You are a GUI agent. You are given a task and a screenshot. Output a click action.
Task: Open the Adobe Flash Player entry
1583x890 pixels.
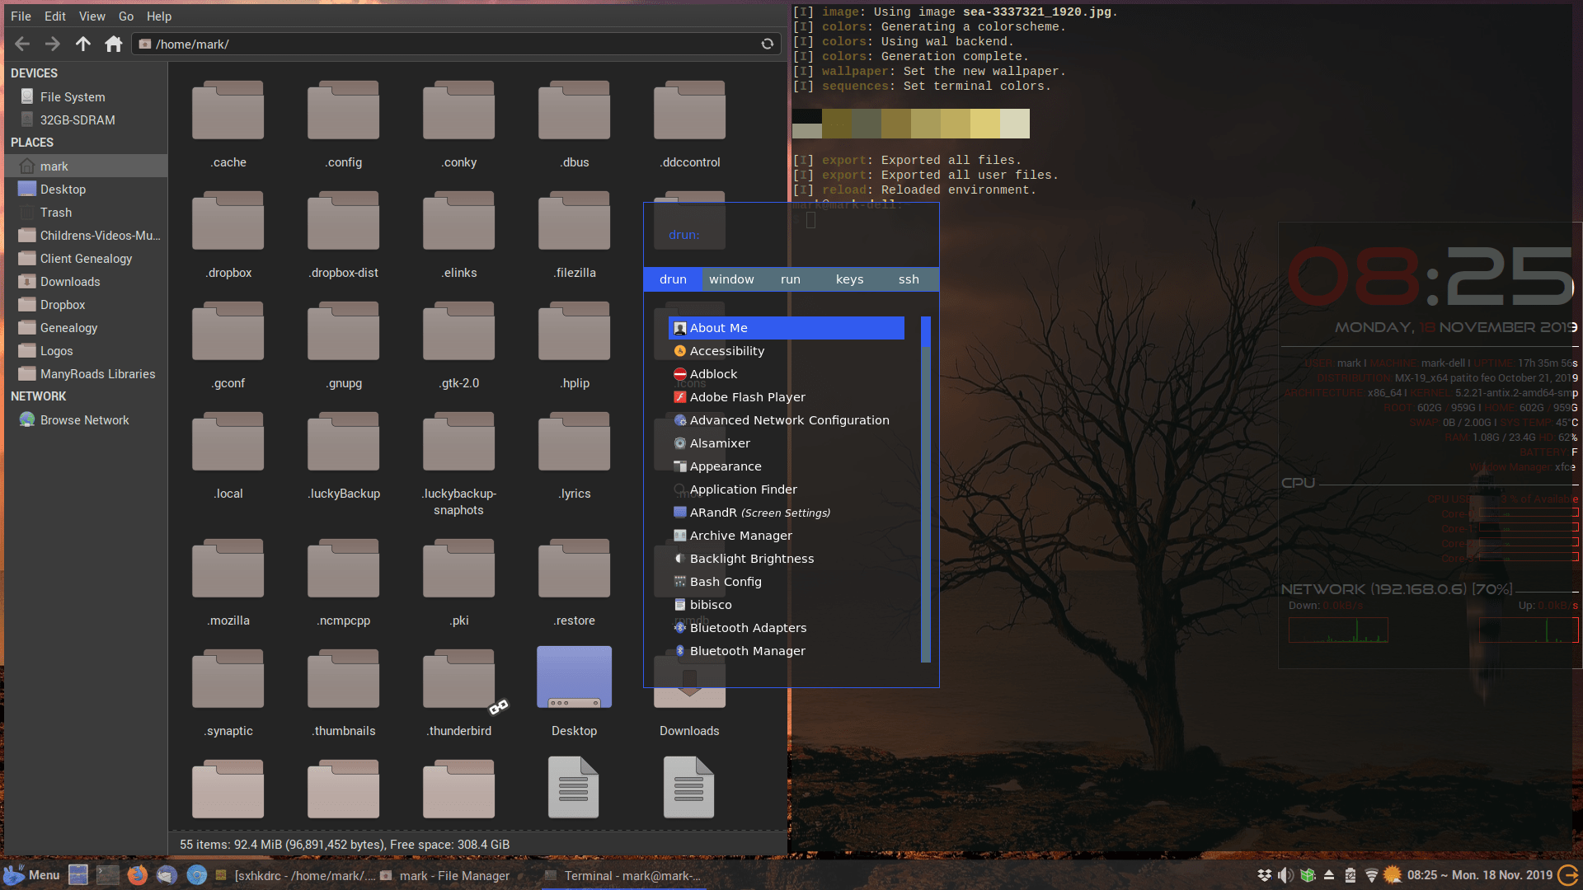pyautogui.click(x=747, y=396)
